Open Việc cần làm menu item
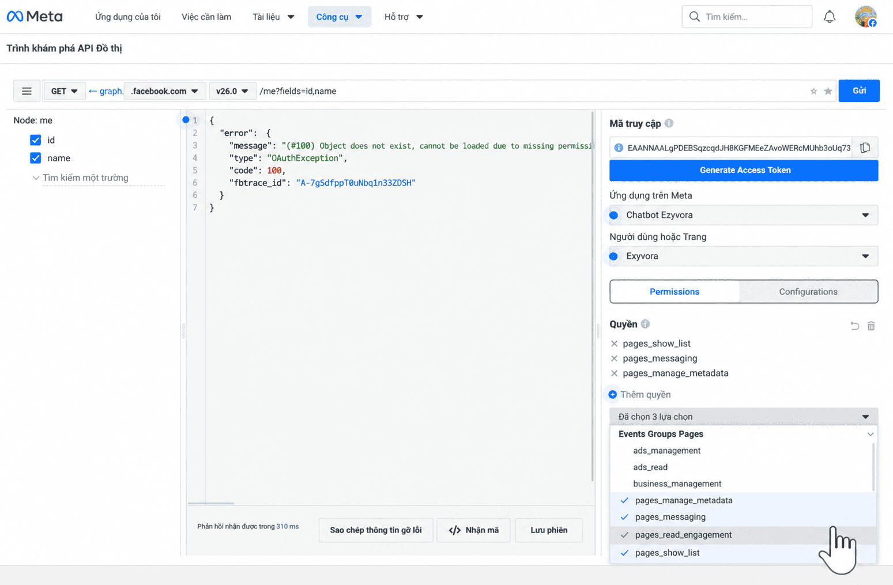This screenshot has width=893, height=585. (x=206, y=17)
